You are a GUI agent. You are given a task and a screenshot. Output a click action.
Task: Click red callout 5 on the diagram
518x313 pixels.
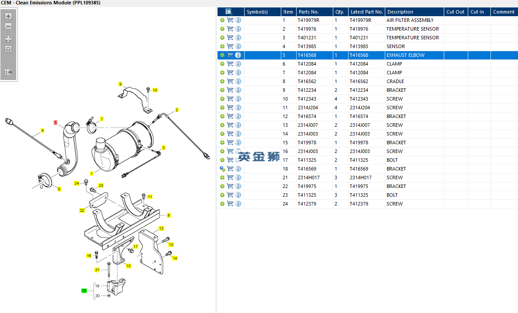pyautogui.click(x=55, y=123)
